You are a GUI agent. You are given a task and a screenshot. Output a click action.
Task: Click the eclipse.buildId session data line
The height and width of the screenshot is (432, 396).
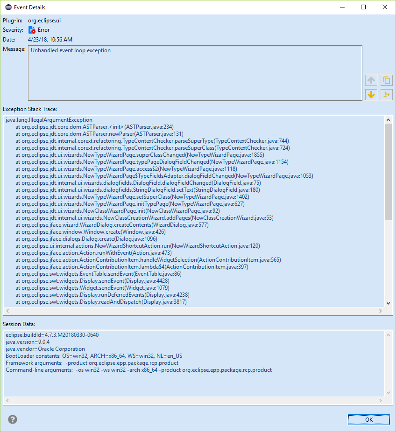click(52, 335)
